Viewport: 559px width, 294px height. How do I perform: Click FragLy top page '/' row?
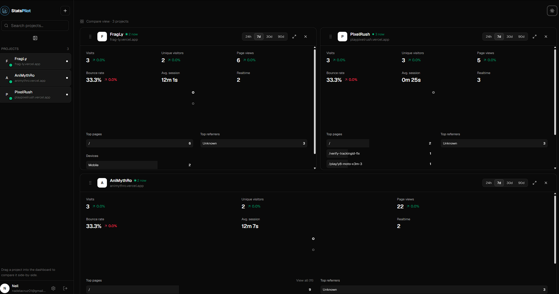139,143
